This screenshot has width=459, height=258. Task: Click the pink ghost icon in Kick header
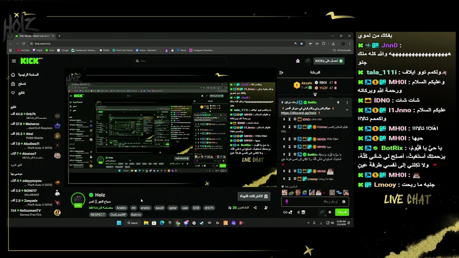pos(298,61)
